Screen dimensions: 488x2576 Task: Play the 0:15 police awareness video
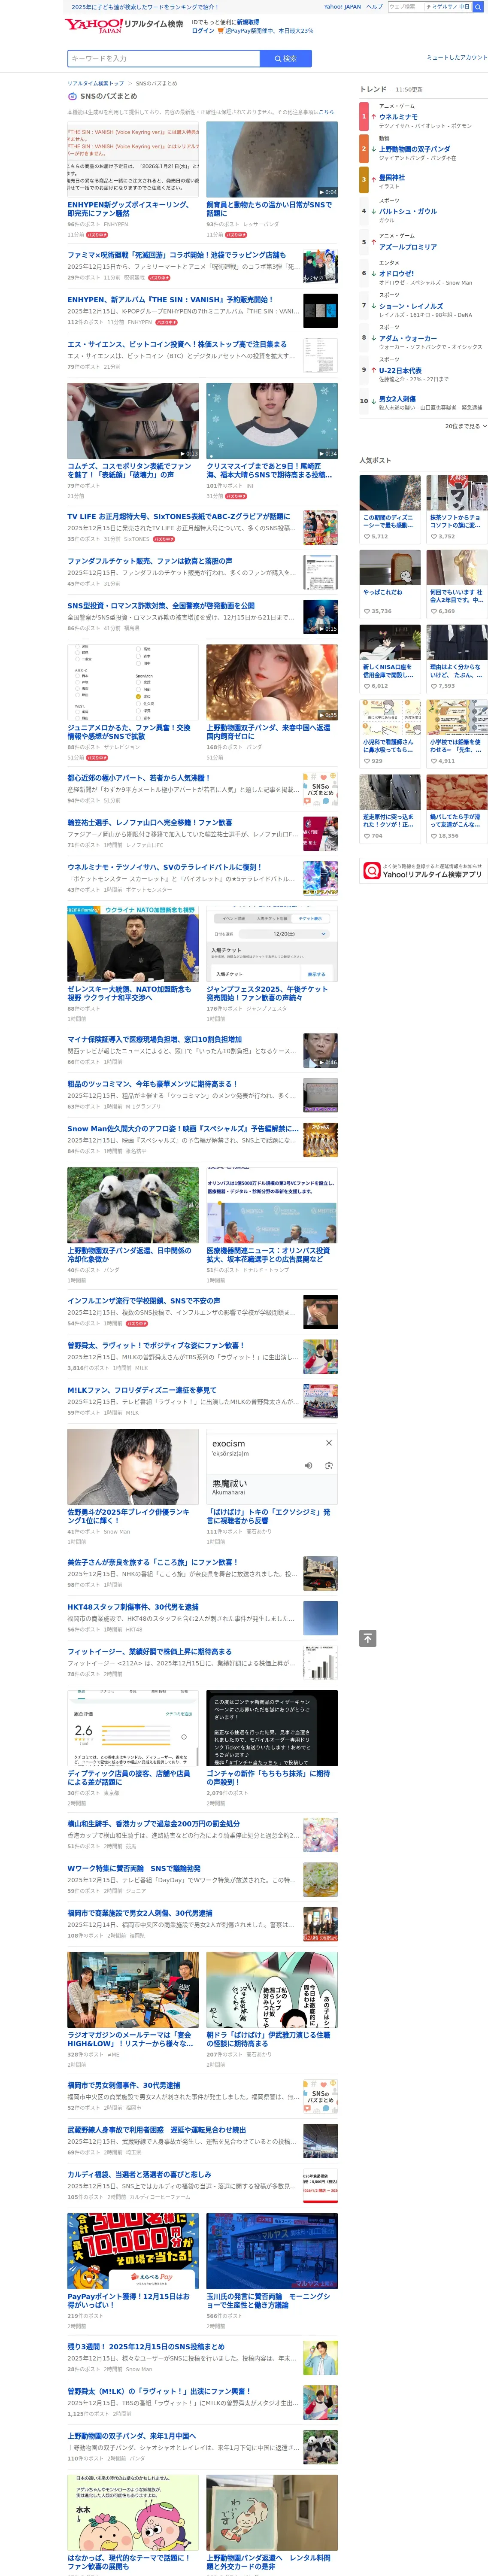click(320, 616)
